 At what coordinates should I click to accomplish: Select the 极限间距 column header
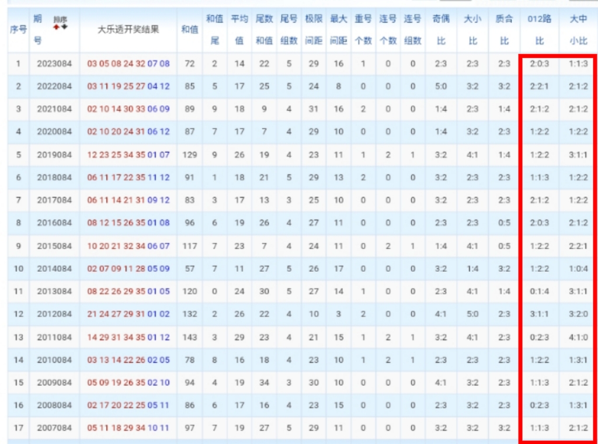(x=314, y=30)
